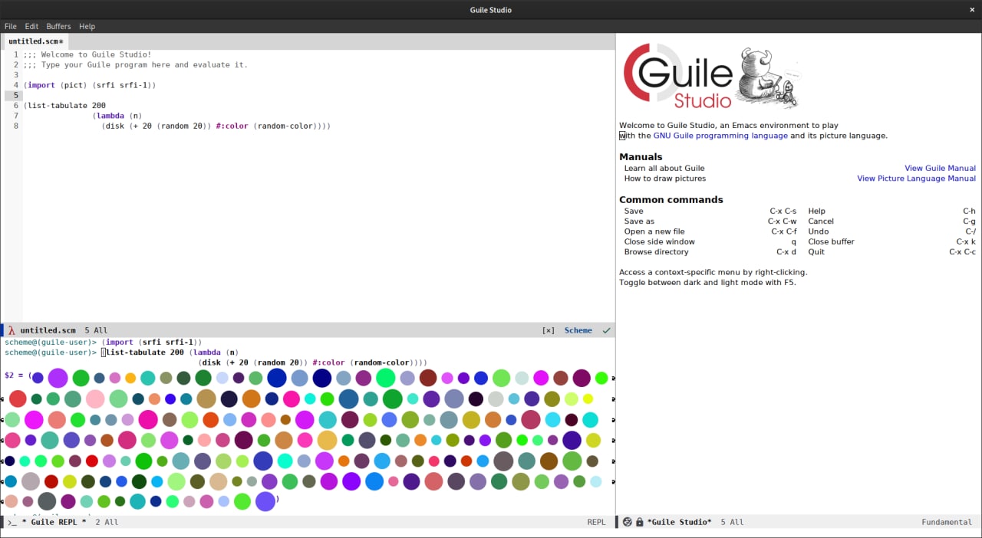Open the Help menu
Image resolution: width=982 pixels, height=538 pixels.
[x=87, y=26]
